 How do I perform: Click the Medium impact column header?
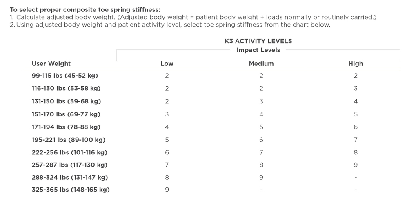(261, 64)
